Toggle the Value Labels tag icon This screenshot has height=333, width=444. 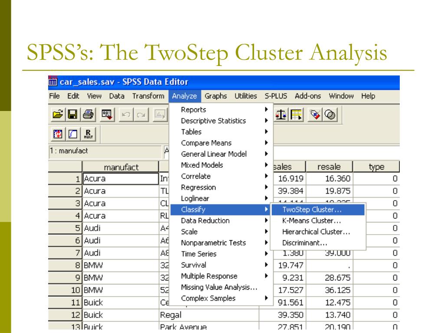point(315,114)
